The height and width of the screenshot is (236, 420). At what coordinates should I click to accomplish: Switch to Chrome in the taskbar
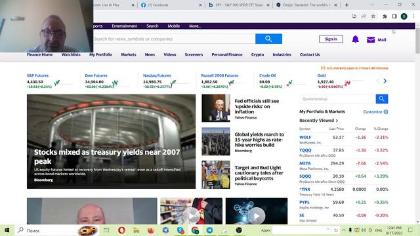(196, 230)
